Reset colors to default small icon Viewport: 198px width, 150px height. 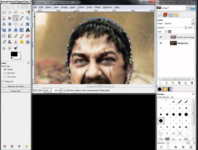(12, 58)
